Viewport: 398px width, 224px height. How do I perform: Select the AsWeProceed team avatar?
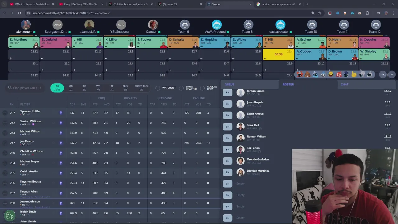(217, 25)
